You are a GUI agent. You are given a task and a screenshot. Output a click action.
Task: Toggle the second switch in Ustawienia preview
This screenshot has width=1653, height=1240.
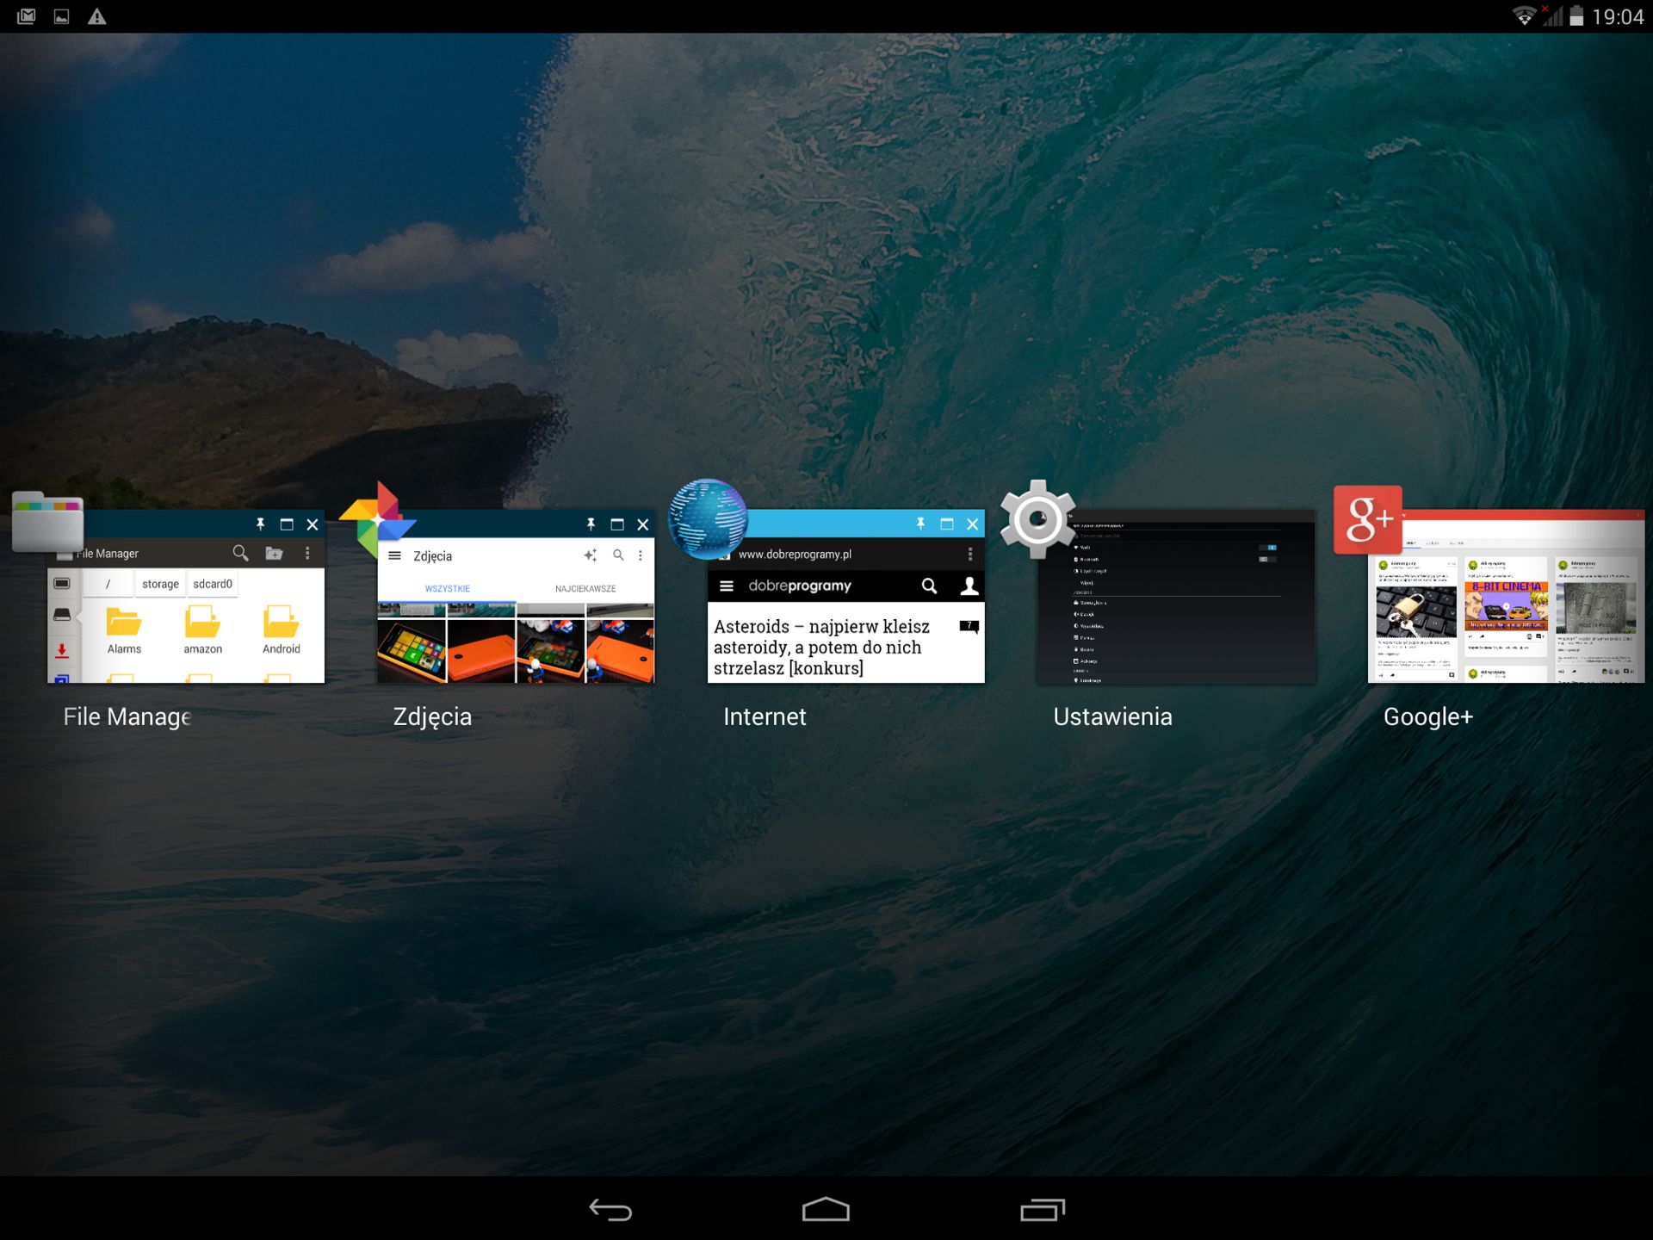[1267, 560]
